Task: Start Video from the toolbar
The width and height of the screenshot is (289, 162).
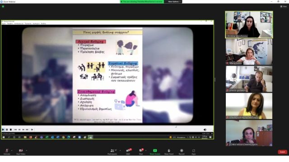Action: [21, 152]
